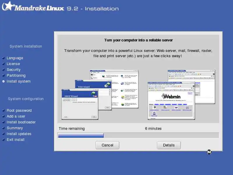Click the System configuration heading
The width and height of the screenshot is (233, 175).
coord(26,99)
